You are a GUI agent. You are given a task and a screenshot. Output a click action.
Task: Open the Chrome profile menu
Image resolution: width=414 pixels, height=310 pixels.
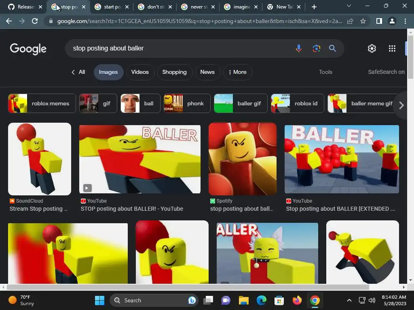pos(392,21)
